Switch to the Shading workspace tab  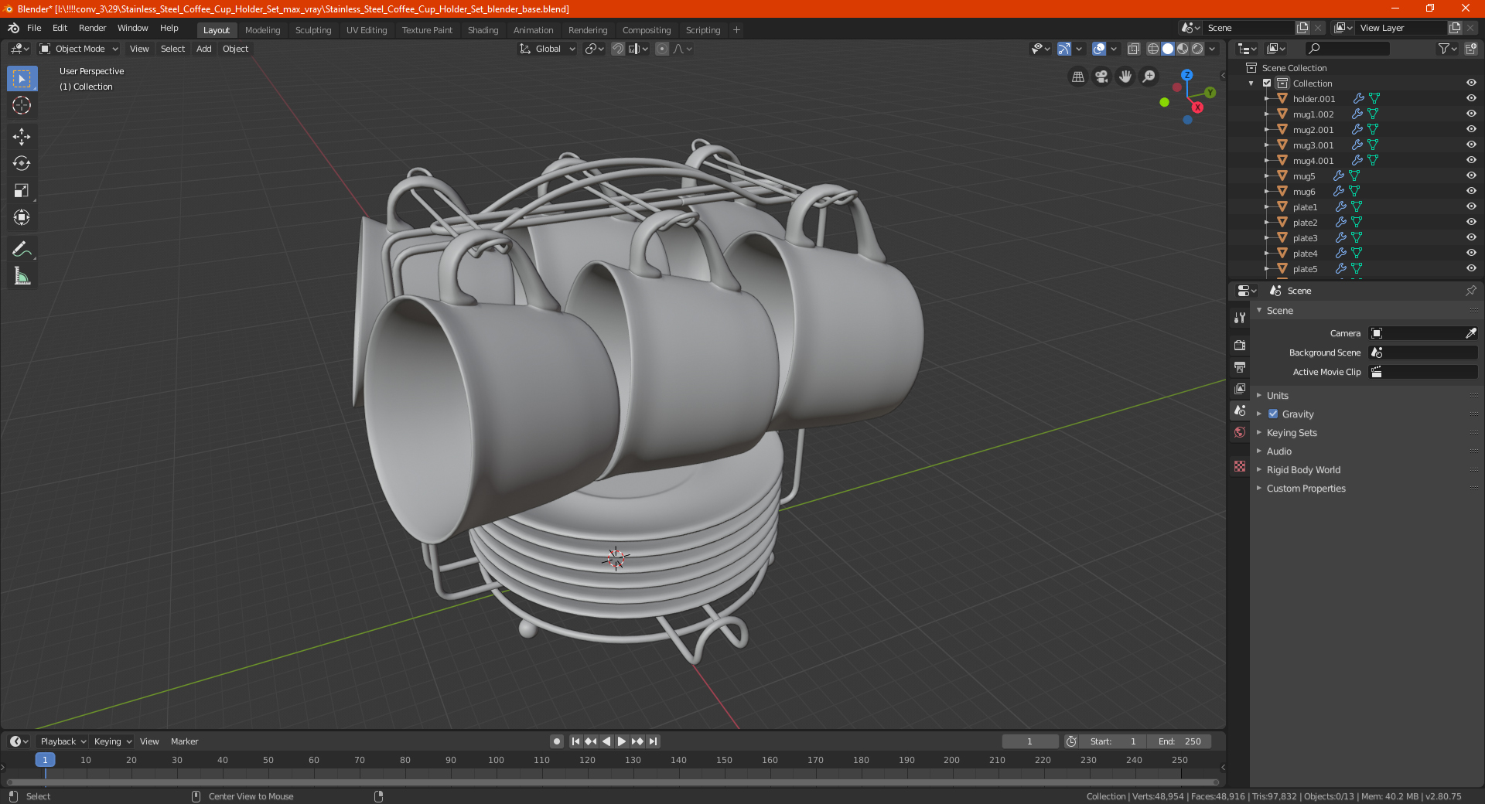point(483,30)
